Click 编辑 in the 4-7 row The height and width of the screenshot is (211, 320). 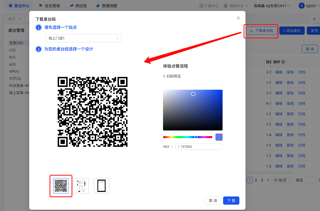pyautogui.click(x=279, y=103)
